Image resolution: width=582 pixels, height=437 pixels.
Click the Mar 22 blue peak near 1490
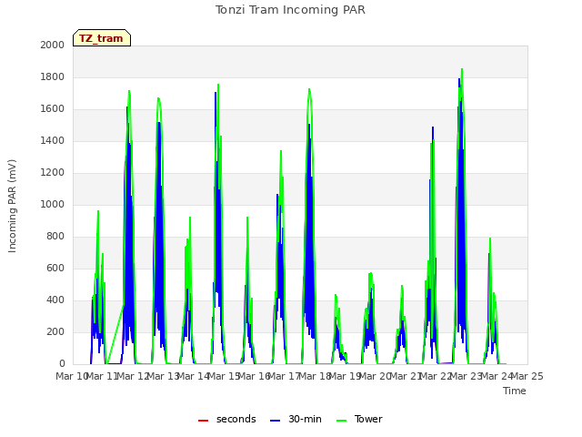(433, 127)
